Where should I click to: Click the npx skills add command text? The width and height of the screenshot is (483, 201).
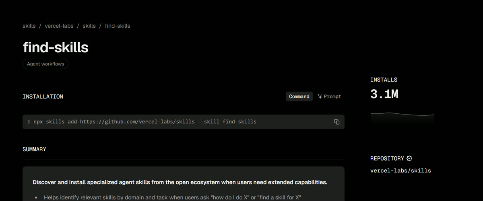coord(145,121)
